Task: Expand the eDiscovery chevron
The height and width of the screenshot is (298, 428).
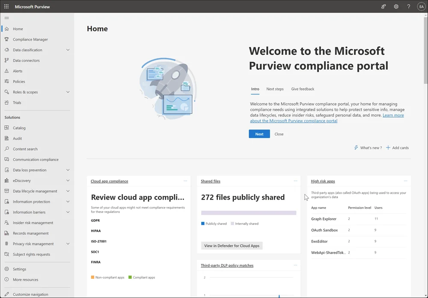Action: click(68, 180)
